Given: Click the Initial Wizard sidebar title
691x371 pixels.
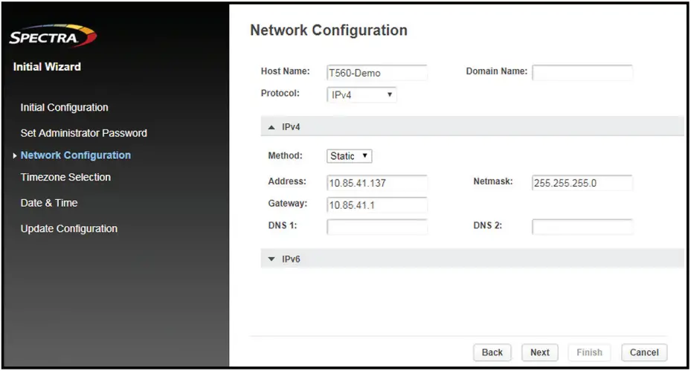Looking at the screenshot, I should (47, 67).
